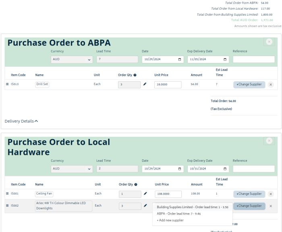Open the ABPA order Currency dropdown
The width and height of the screenshot is (282, 232).
(72, 59)
